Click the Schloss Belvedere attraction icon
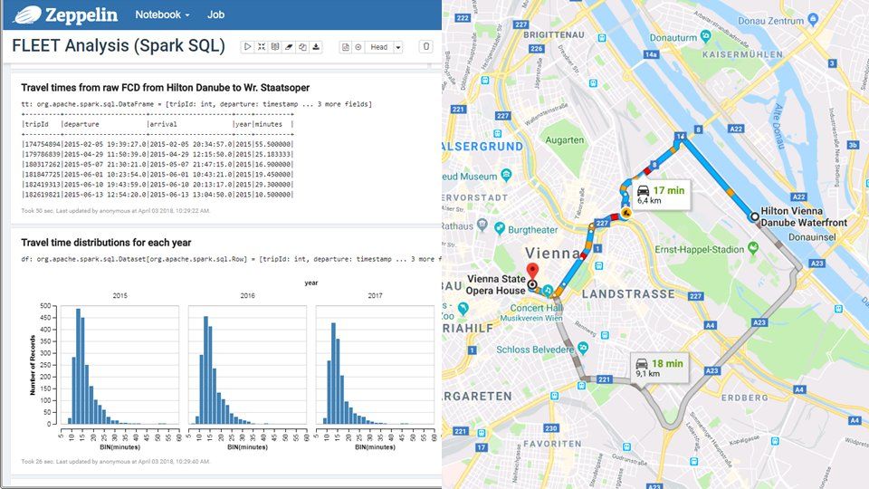Image resolution: width=869 pixels, height=489 pixels. click(583, 348)
